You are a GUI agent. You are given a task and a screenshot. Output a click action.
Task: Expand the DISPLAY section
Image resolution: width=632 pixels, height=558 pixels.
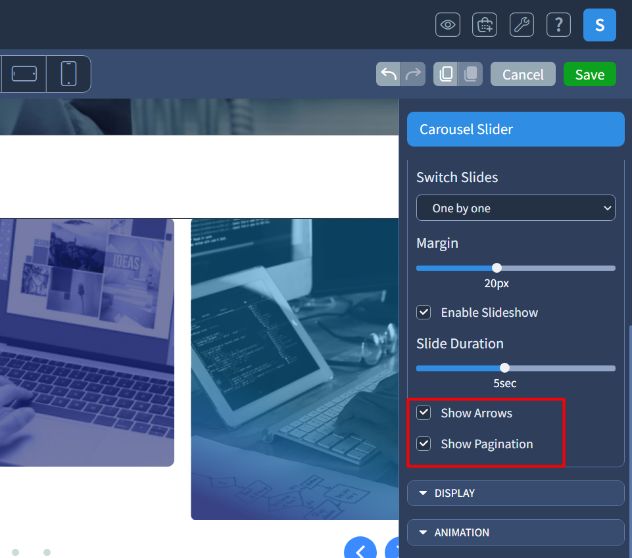pyautogui.click(x=516, y=493)
